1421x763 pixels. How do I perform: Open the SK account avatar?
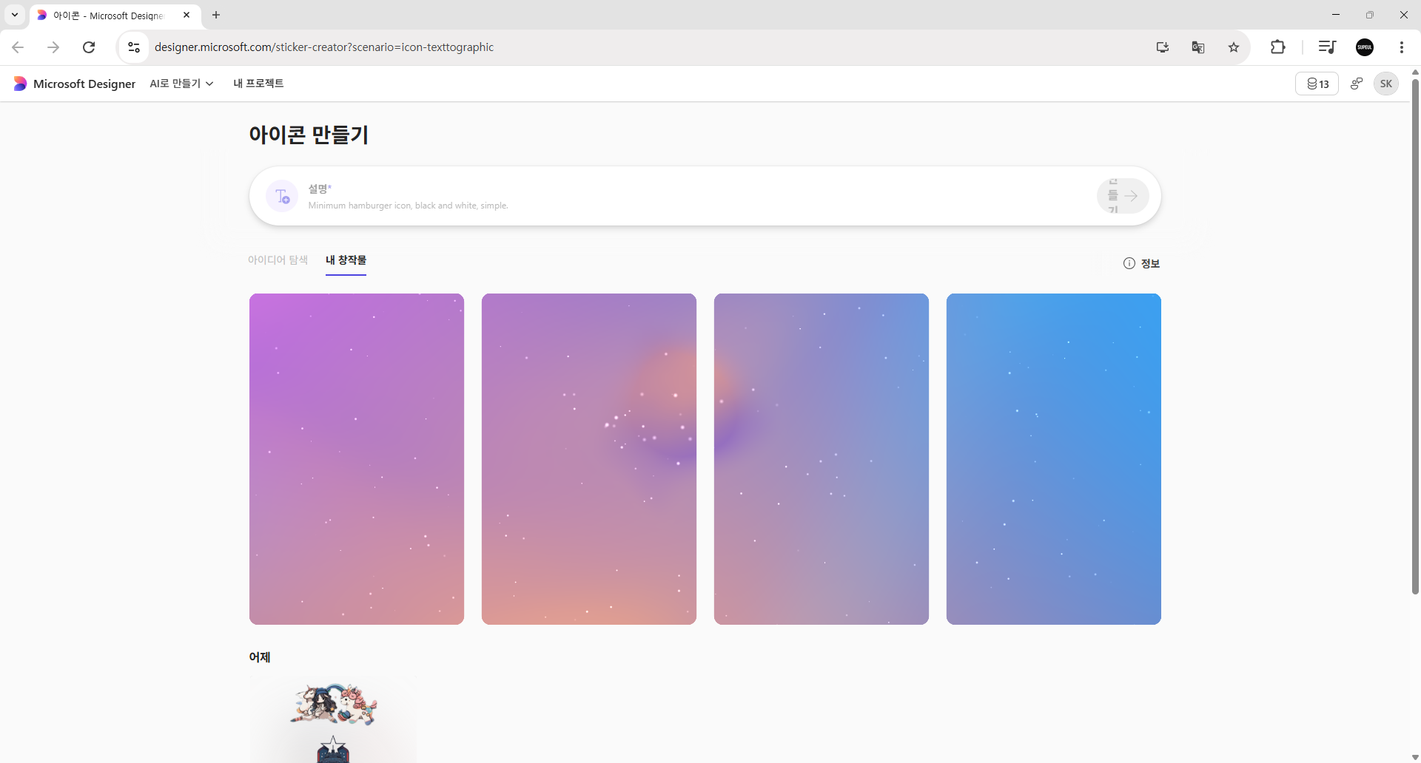[x=1385, y=84]
